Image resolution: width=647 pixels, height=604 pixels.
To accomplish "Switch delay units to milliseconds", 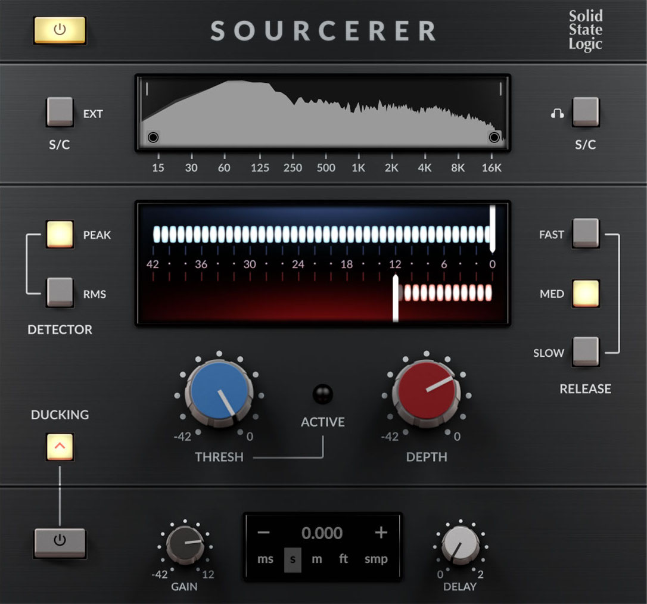I will (265, 559).
